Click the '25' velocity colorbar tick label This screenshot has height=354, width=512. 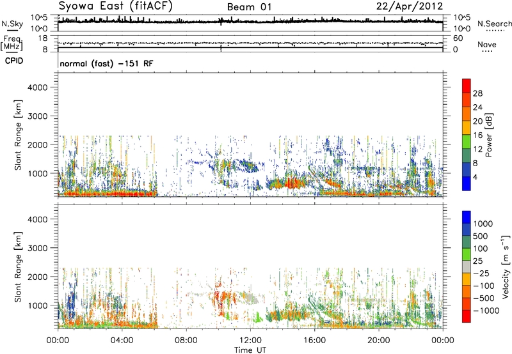click(x=478, y=261)
